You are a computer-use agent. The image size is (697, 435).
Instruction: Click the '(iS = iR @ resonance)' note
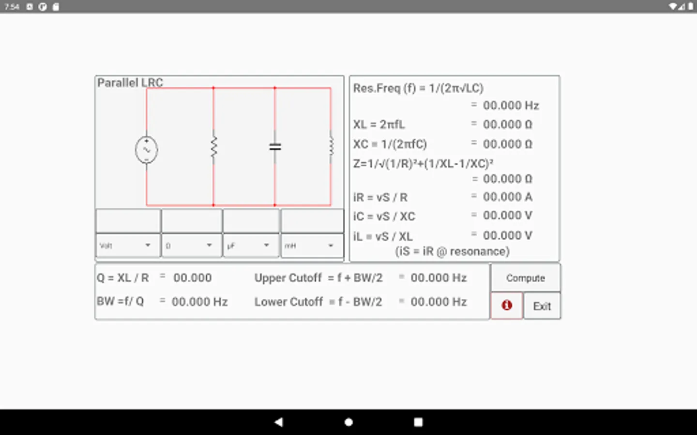453,251
